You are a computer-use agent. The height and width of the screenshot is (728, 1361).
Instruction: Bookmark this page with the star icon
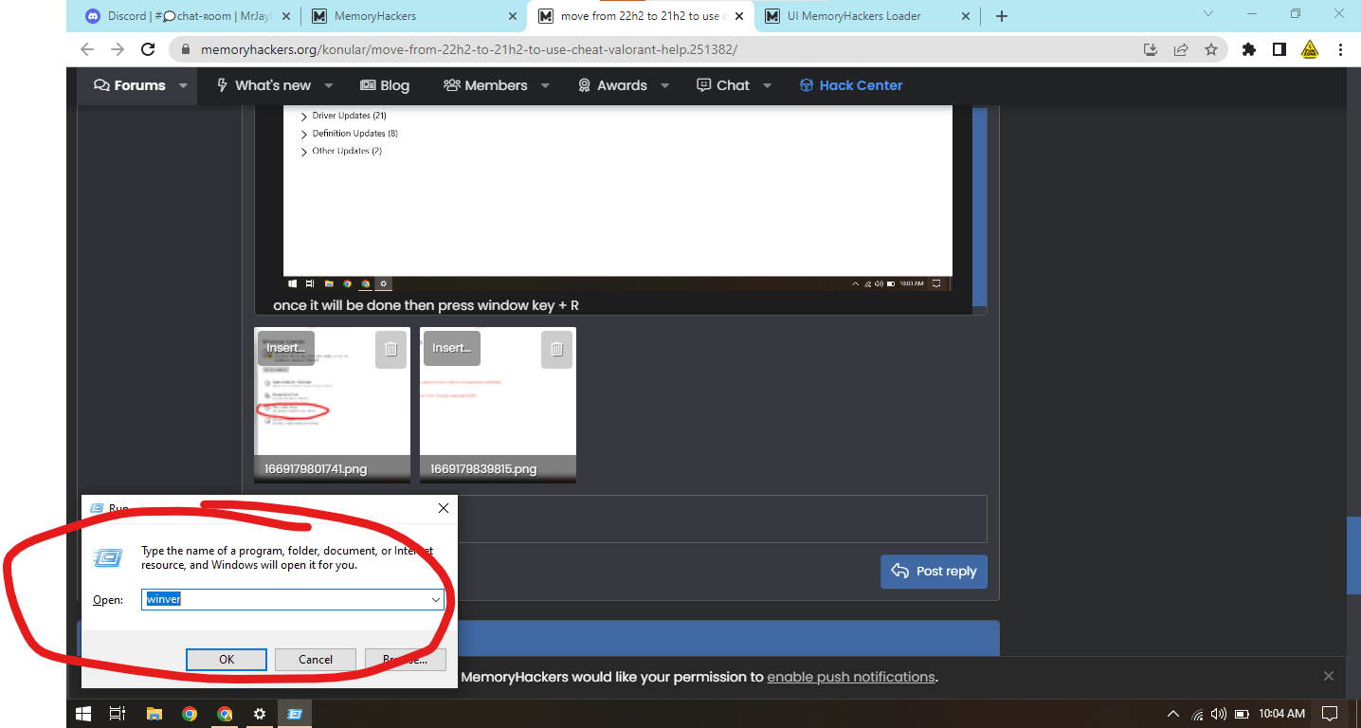(x=1211, y=49)
